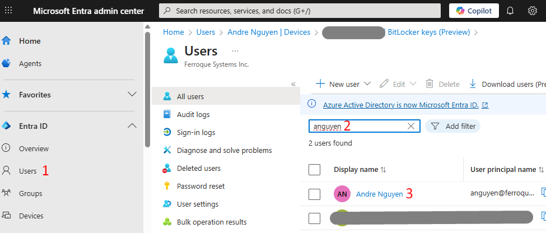546x233 pixels.
Task: Check the Andre Nguyen row checkbox
Action: click(314, 194)
